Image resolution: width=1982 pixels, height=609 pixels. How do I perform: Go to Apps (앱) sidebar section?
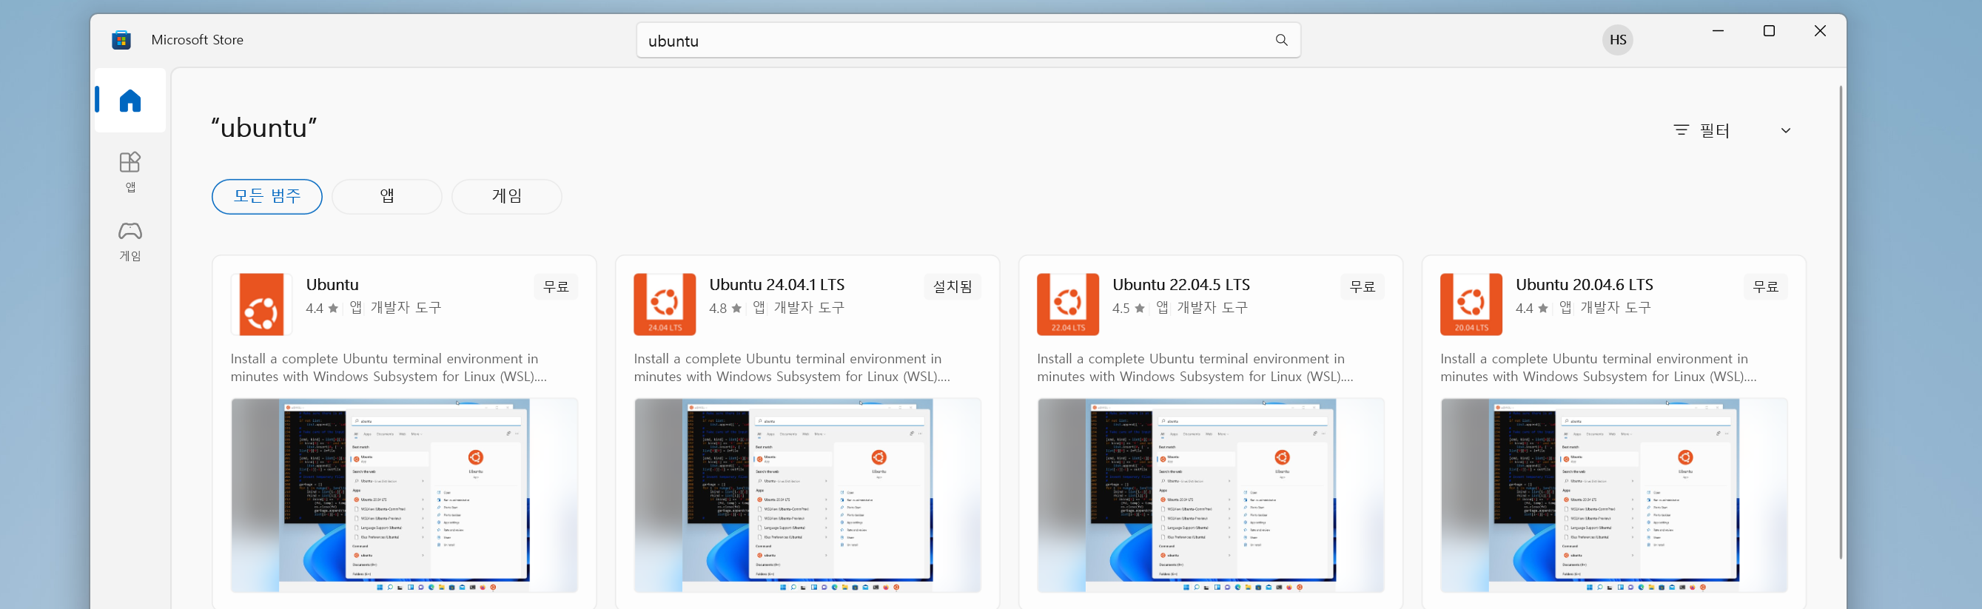(130, 172)
